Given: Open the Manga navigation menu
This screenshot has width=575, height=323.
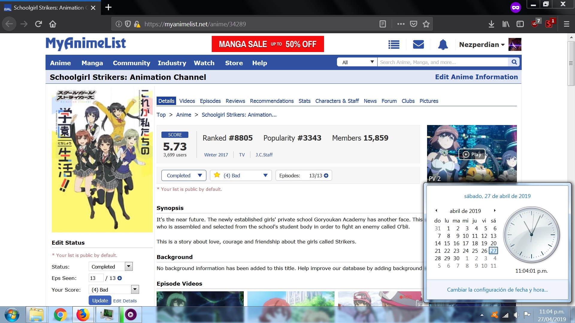Looking at the screenshot, I should pyautogui.click(x=92, y=63).
